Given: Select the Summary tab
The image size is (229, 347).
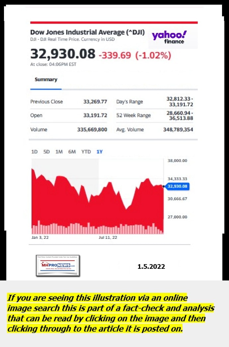Looking at the screenshot, I should point(46,80).
